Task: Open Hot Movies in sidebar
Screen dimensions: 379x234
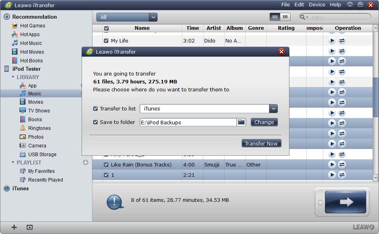Action: 28,52
